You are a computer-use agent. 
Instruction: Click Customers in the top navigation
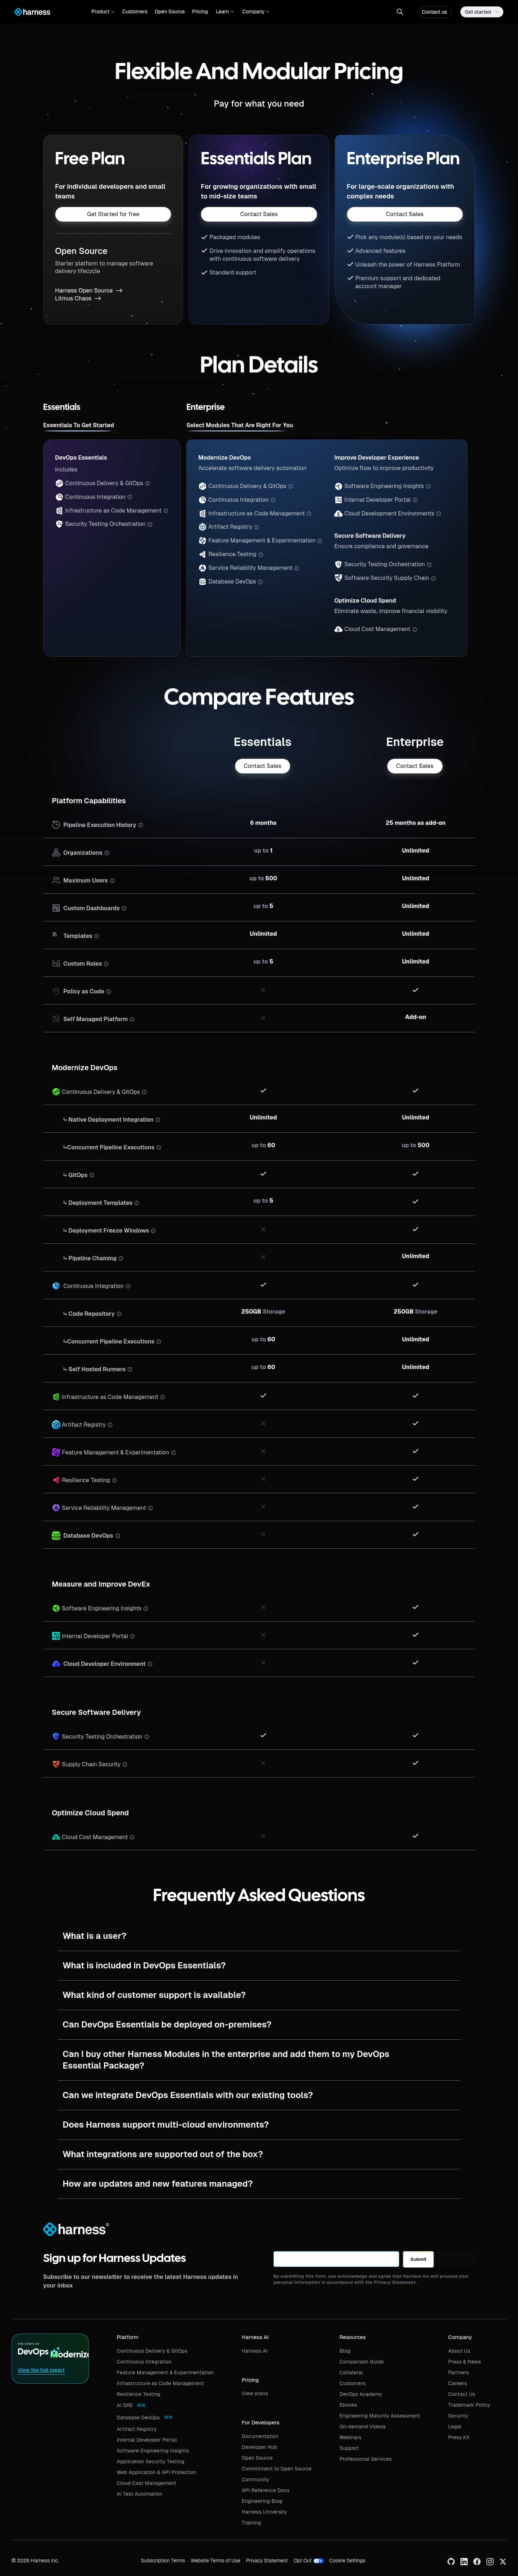tap(135, 12)
